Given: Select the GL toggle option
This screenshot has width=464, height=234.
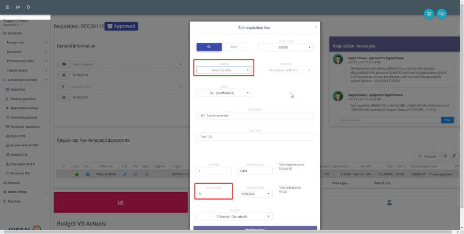Looking at the screenshot, I should point(209,47).
